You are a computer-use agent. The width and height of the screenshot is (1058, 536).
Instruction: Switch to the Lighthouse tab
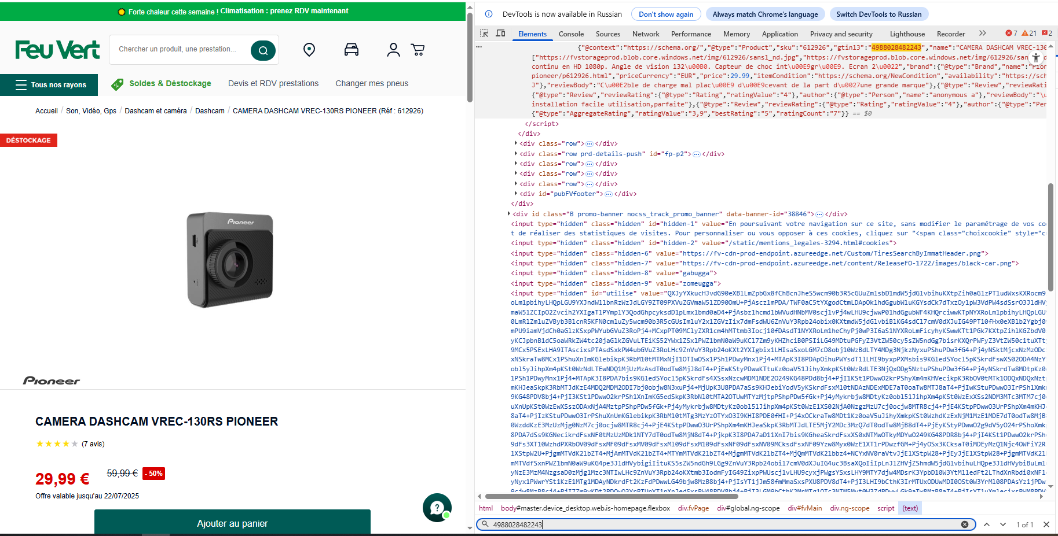pos(907,34)
